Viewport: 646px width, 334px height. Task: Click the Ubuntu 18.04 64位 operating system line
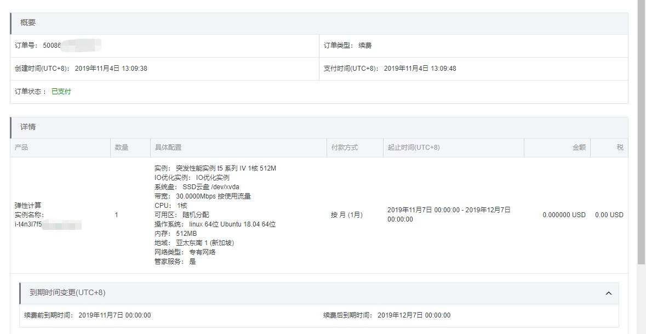(215, 224)
